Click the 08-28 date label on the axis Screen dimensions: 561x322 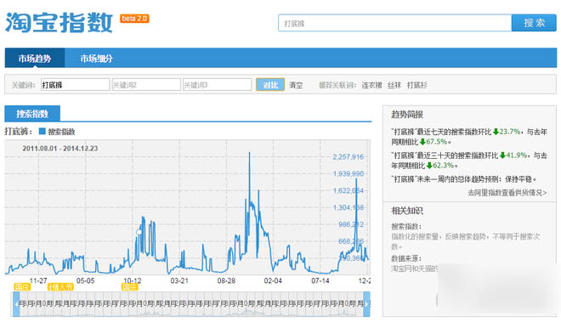coord(226,281)
